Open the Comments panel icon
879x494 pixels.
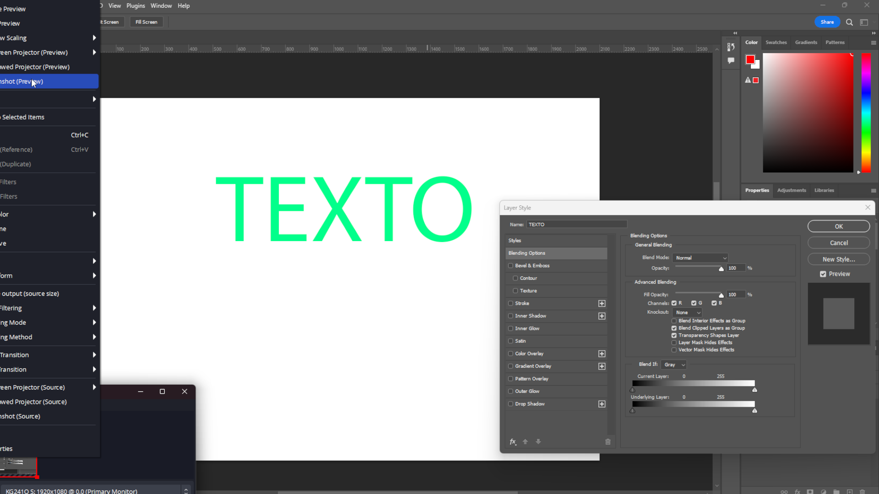(731, 60)
